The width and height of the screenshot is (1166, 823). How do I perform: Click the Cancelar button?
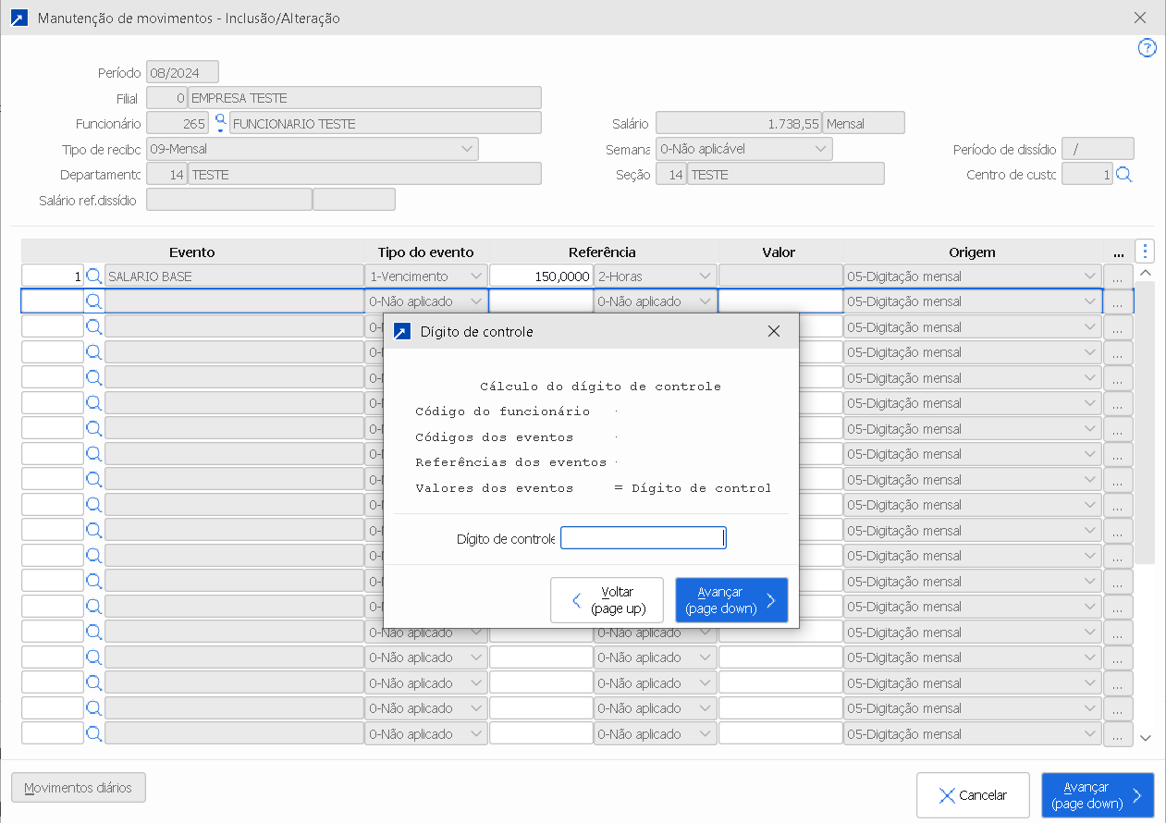(972, 795)
